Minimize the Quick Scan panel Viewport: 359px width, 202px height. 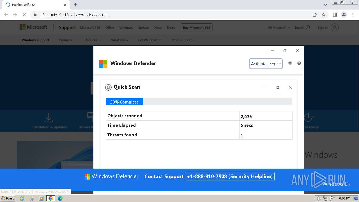coord(265,87)
